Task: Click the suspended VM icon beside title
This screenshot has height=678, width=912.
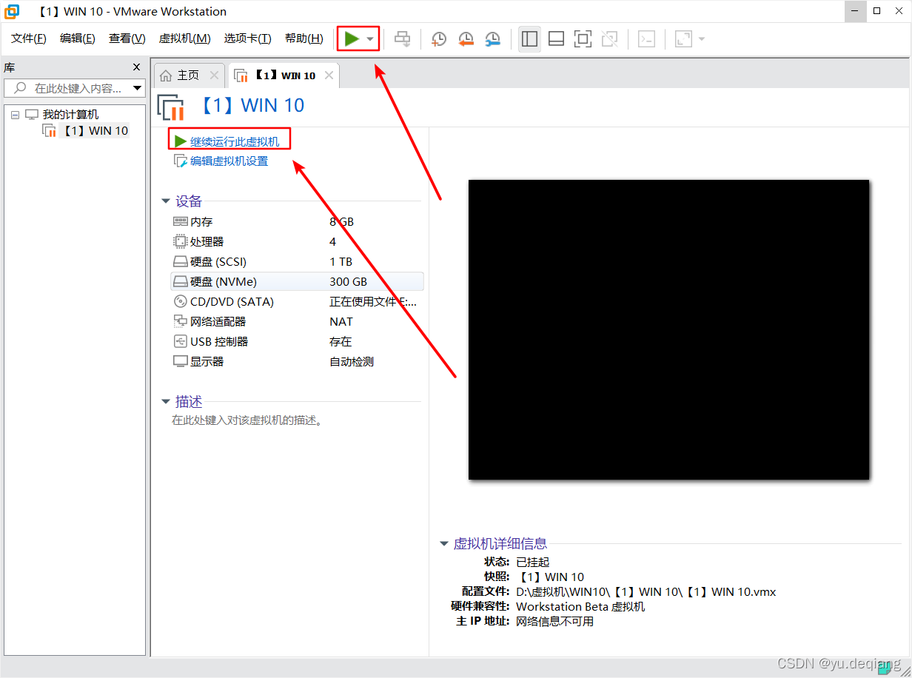Action: (x=171, y=107)
